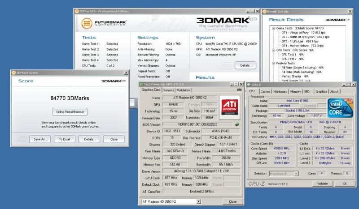This screenshot has width=359, height=209.
Task: Click the 84770 3DMarks score text
Action: point(70,98)
